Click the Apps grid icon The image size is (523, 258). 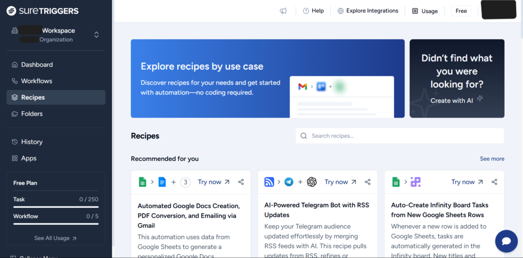click(x=14, y=158)
